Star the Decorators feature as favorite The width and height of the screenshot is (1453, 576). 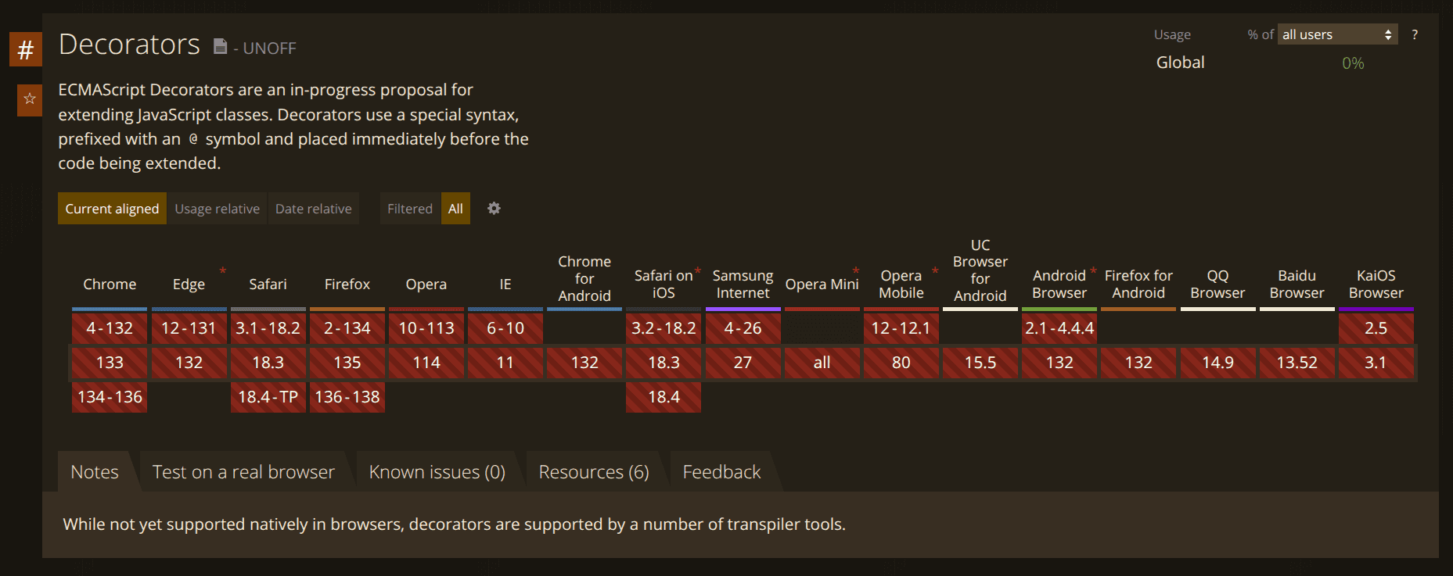(30, 99)
